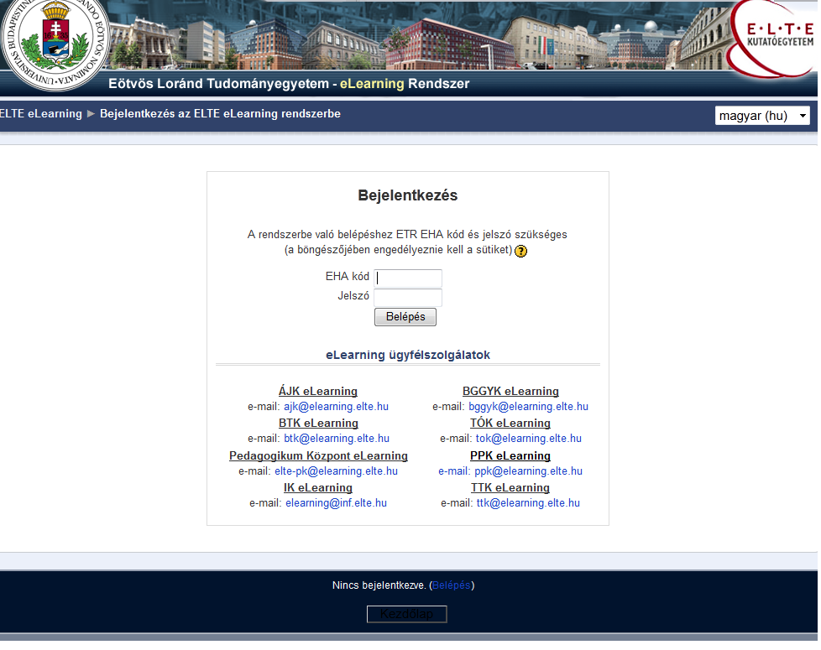Click the bggyk@elearning.elte.hu email link
This screenshot has height=650, width=821.
528,406
